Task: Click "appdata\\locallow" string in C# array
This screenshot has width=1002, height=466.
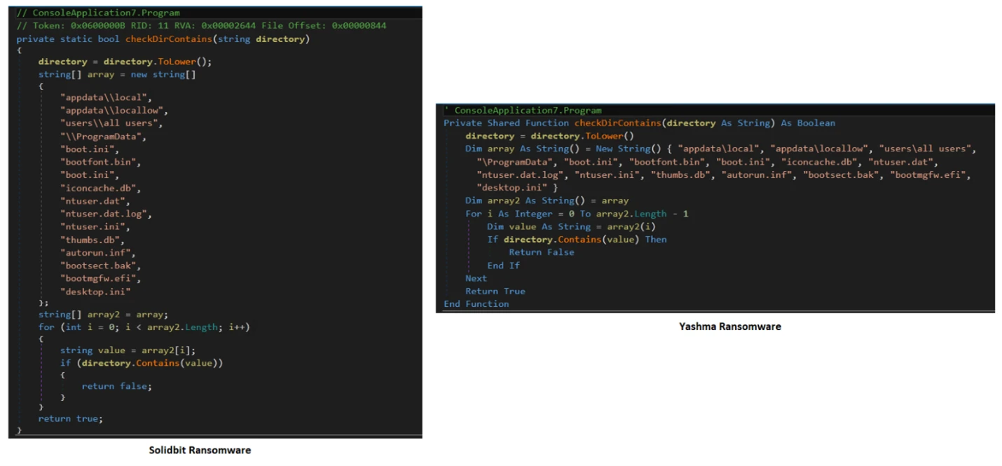Action: click(114, 111)
